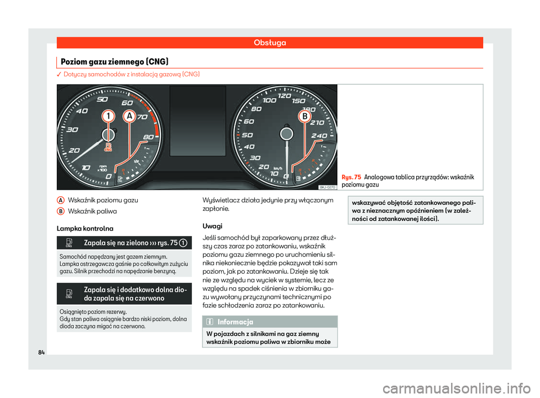Screen dimensions: 540x398
Task: Click the figure caption 'Rys. 75'
Action: tap(351, 177)
